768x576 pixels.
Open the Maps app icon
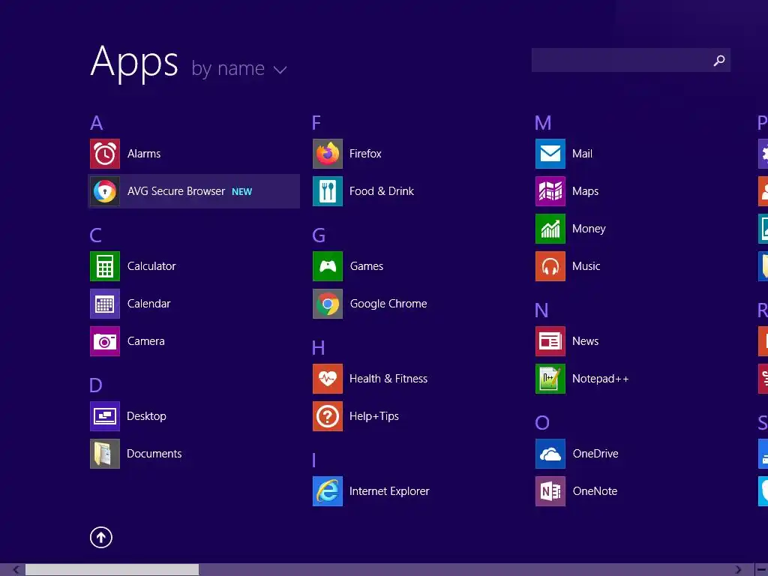pyautogui.click(x=550, y=191)
